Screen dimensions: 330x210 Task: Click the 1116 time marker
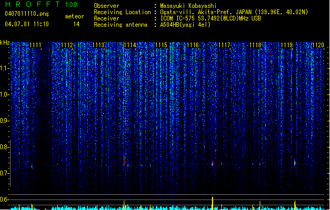coord(193,45)
